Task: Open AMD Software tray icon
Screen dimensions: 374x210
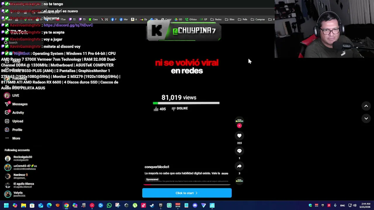Action: [x=329, y=205]
